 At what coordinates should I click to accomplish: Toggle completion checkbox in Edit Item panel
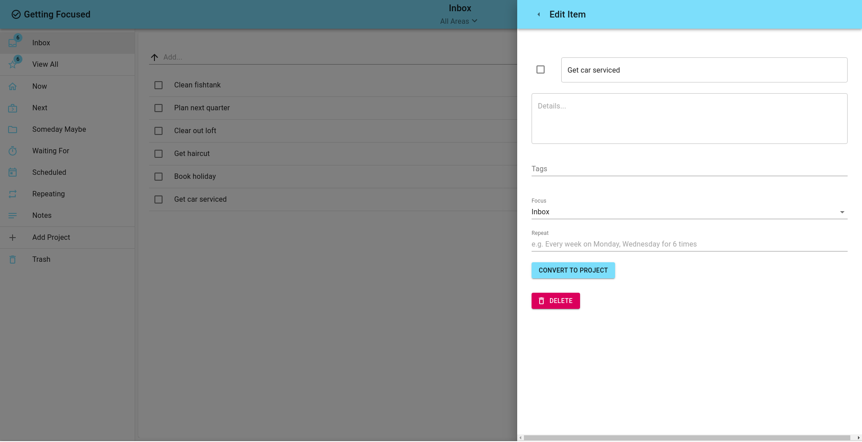[x=541, y=69]
